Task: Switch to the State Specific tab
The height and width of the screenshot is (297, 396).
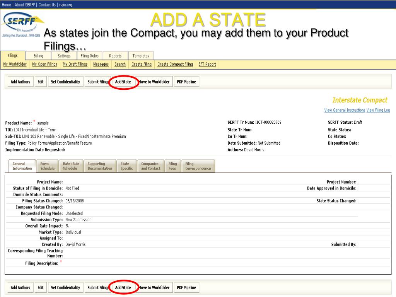Action: (127, 166)
